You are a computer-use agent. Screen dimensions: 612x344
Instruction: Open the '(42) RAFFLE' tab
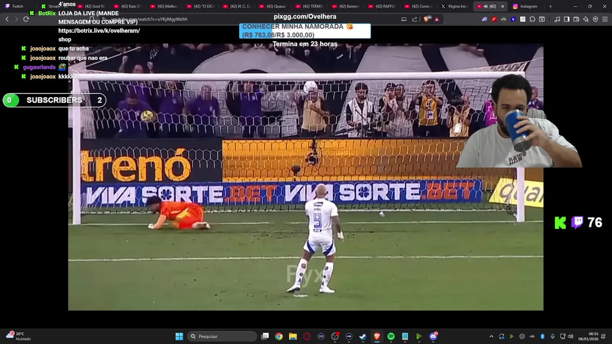(x=382, y=6)
